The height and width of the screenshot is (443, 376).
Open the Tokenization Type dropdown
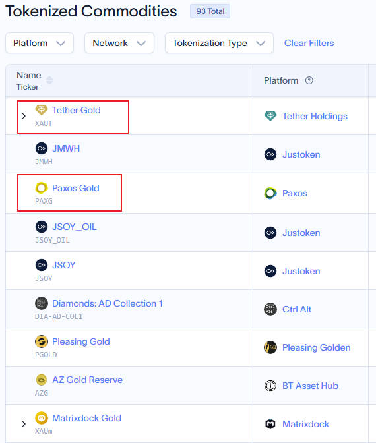coord(219,43)
